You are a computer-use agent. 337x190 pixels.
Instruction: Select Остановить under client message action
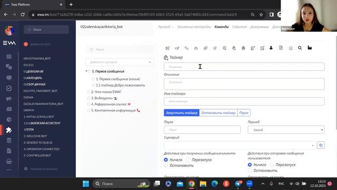[x=166, y=166]
